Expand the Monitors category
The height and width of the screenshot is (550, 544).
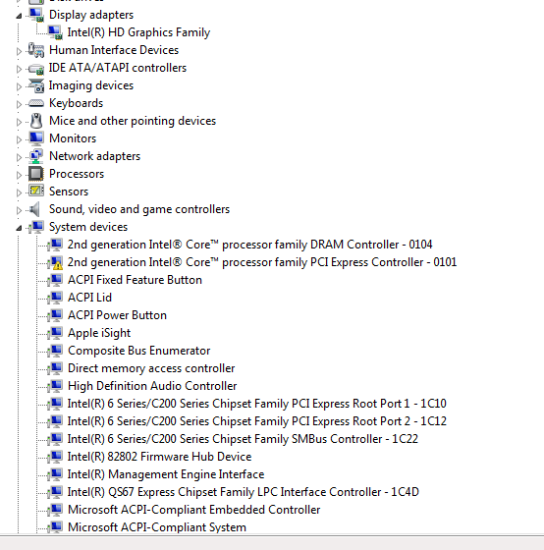point(19,139)
